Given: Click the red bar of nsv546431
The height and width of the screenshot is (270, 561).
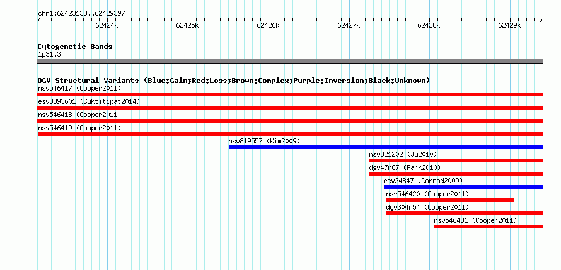Looking at the screenshot, I should pyautogui.click(x=489, y=227).
